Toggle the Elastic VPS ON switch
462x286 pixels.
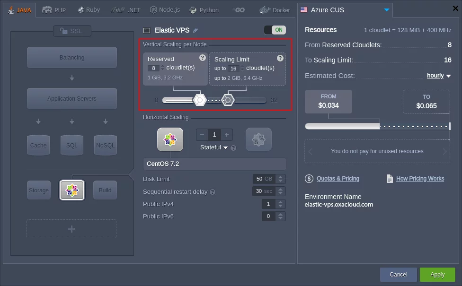point(275,30)
